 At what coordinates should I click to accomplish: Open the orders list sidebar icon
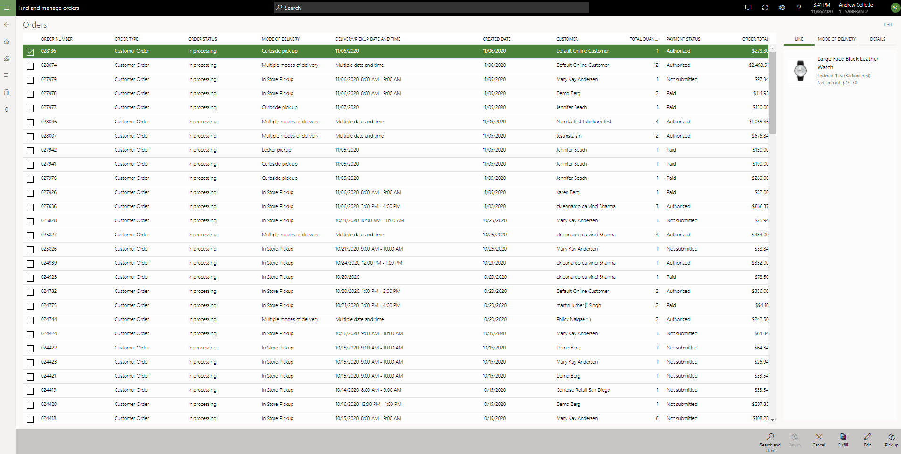(7, 75)
